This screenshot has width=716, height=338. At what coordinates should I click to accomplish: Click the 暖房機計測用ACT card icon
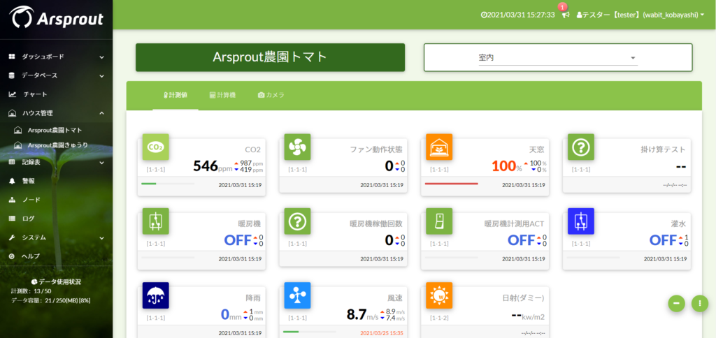point(439,221)
